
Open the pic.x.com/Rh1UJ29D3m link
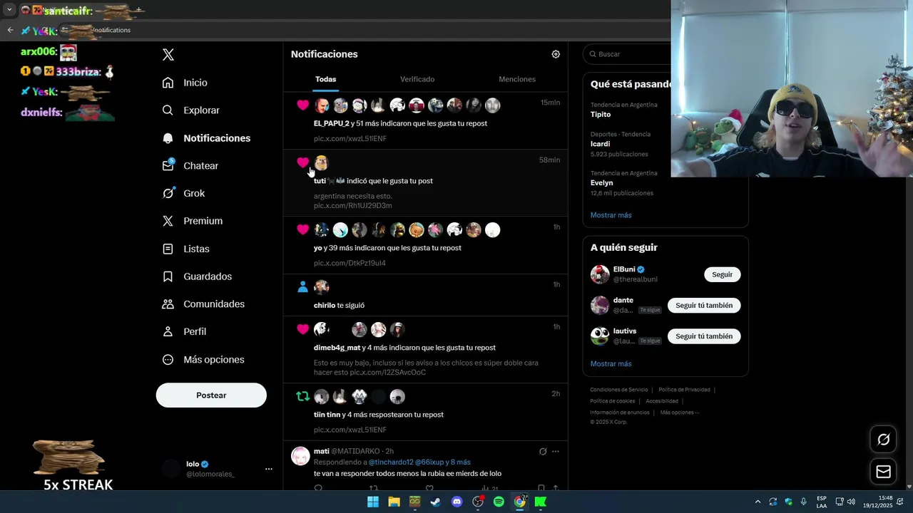(x=353, y=206)
